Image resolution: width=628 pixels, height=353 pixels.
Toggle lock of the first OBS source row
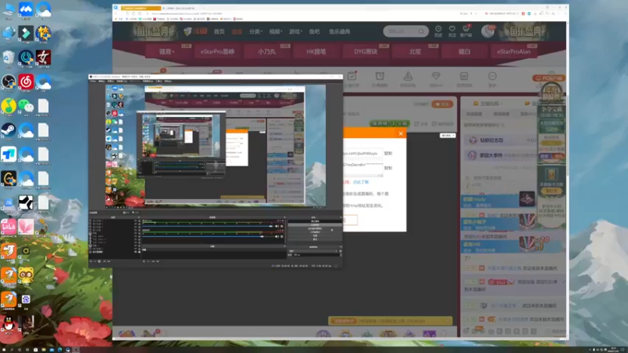[x=140, y=221]
